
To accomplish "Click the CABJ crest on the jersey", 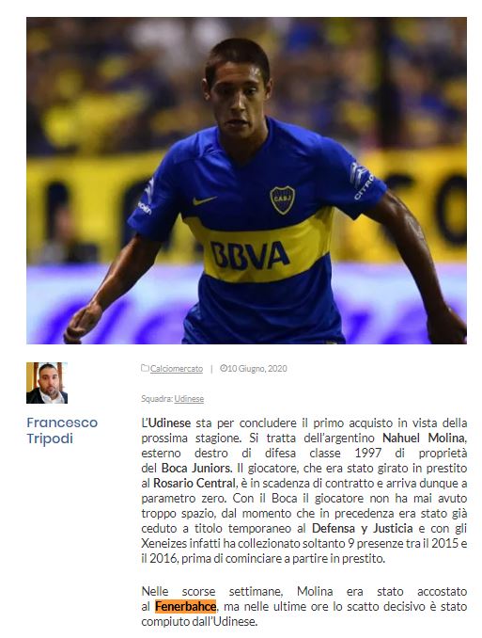I will pyautogui.click(x=282, y=199).
